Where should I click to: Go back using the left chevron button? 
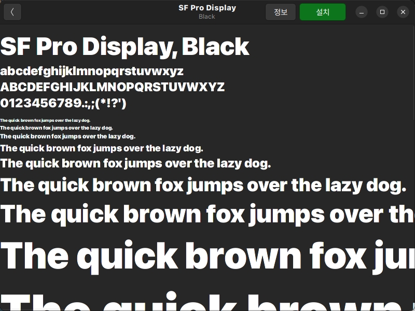click(x=12, y=12)
